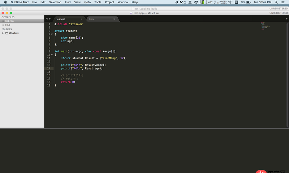Click on int age; line
Viewport: 289px width, 173px height.
tap(67, 41)
